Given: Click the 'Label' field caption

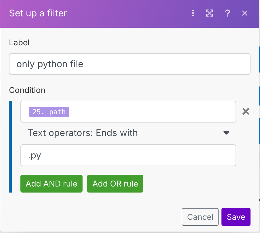Looking at the screenshot, I should 19,43.
